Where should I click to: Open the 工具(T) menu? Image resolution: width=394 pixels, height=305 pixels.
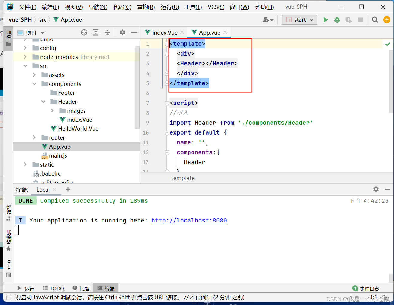pyautogui.click(x=193, y=7)
